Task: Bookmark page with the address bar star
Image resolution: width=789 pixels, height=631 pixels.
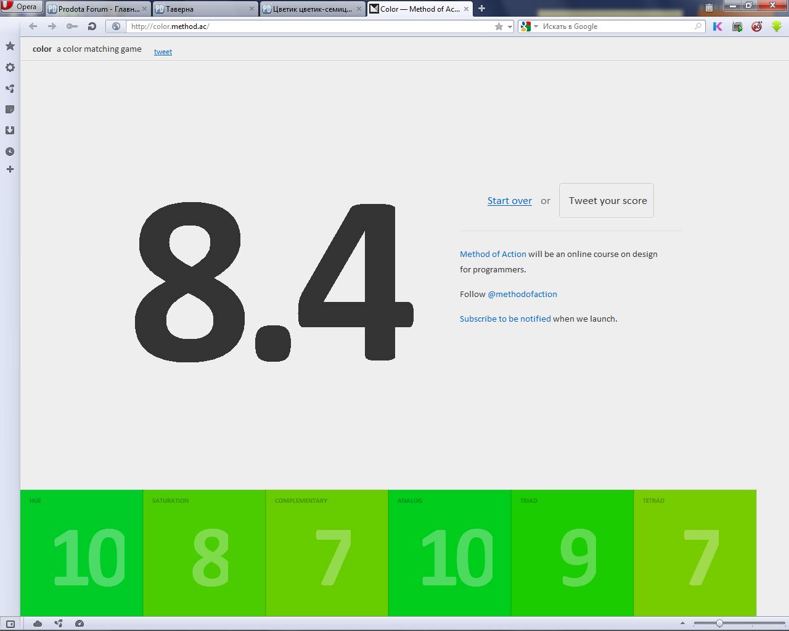Action: click(x=499, y=26)
